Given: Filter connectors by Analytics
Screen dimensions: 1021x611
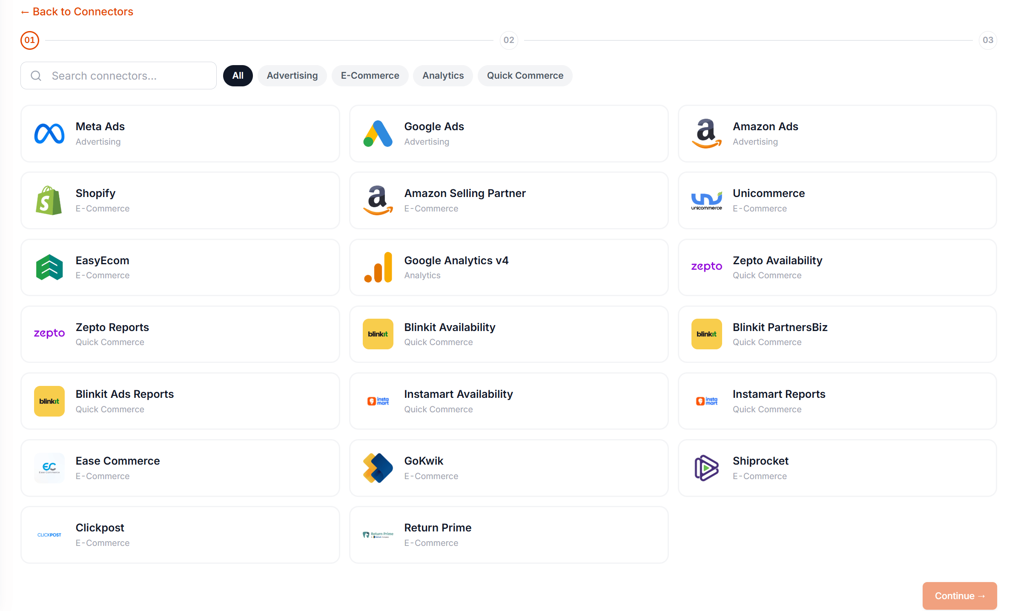Looking at the screenshot, I should (443, 76).
